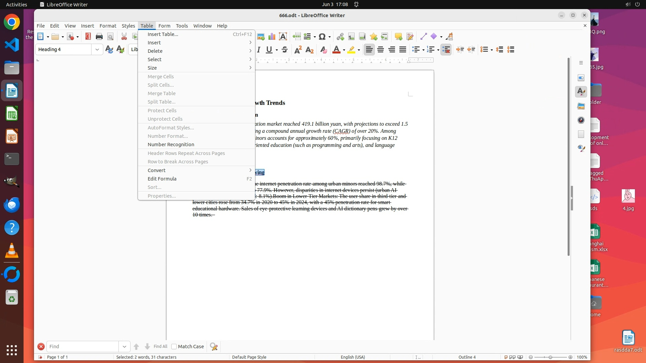The width and height of the screenshot is (646, 363).
Task: Click the Export as PDF icon
Action: pos(88,37)
